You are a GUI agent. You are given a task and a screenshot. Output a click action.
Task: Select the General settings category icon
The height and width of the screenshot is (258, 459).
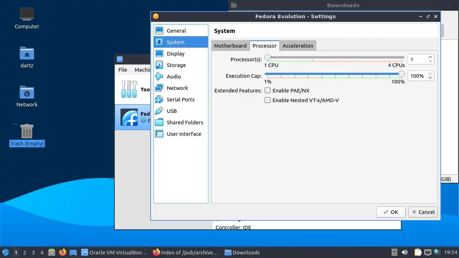tap(160, 31)
